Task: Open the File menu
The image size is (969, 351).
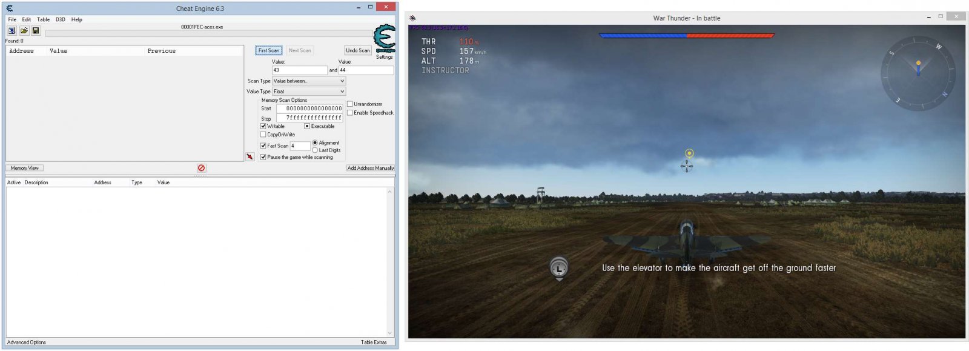Action: click(x=12, y=19)
